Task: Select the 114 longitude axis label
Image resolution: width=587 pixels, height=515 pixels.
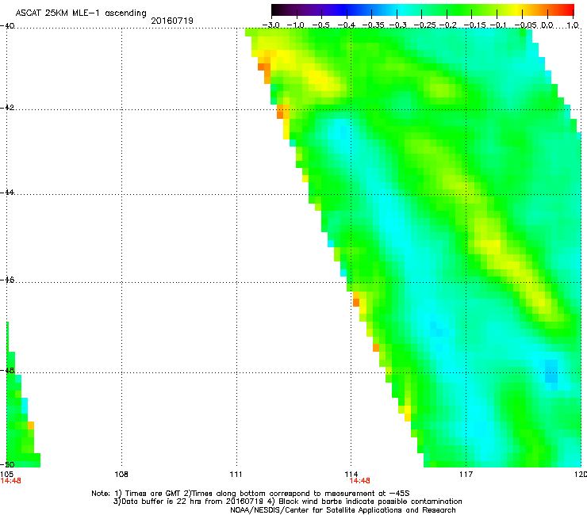Action: (x=351, y=475)
